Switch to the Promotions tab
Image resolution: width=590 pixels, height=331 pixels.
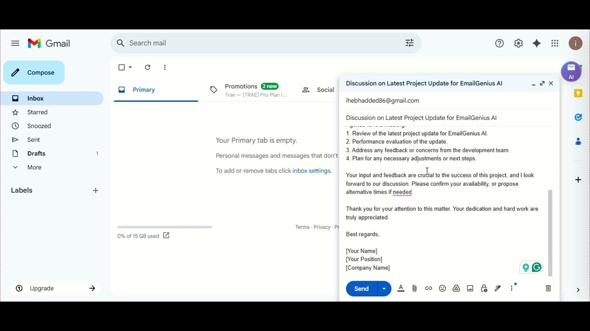[241, 86]
